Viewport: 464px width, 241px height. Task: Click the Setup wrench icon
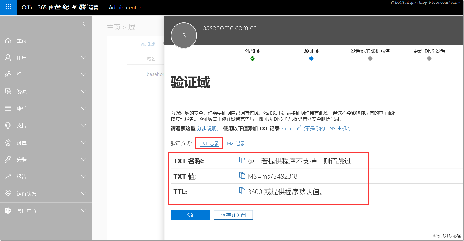coord(8,159)
